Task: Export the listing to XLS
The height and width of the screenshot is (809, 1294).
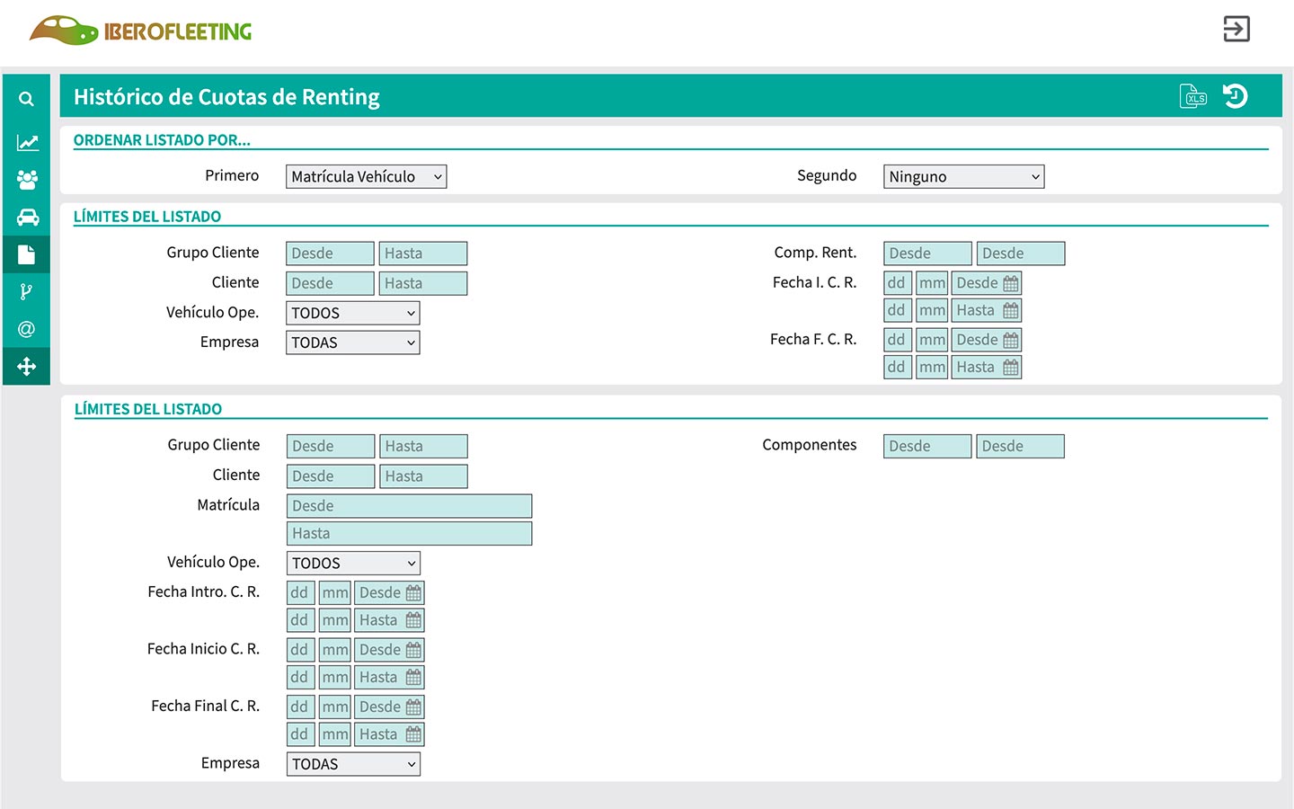Action: coord(1193,95)
